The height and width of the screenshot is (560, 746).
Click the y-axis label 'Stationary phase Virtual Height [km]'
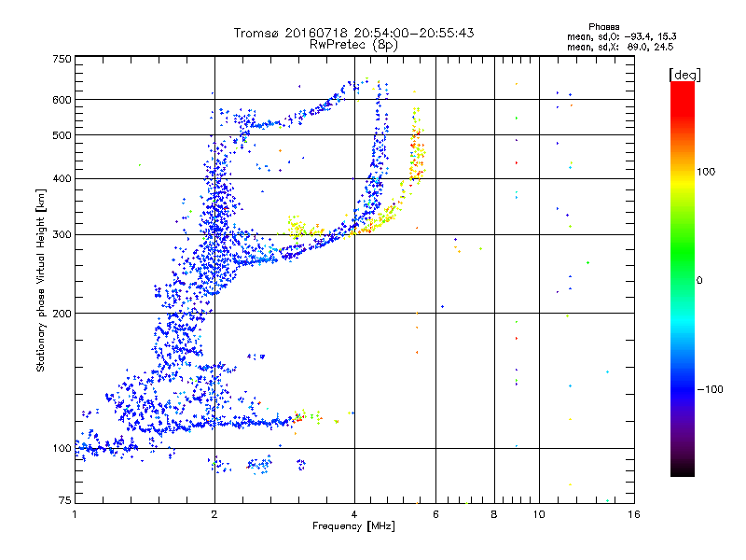tap(41, 280)
